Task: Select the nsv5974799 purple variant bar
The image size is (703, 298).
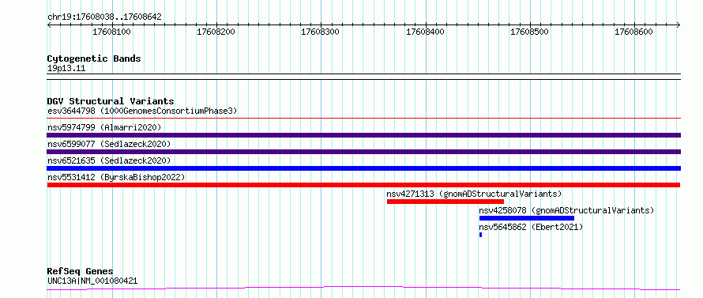Action: tap(363, 135)
